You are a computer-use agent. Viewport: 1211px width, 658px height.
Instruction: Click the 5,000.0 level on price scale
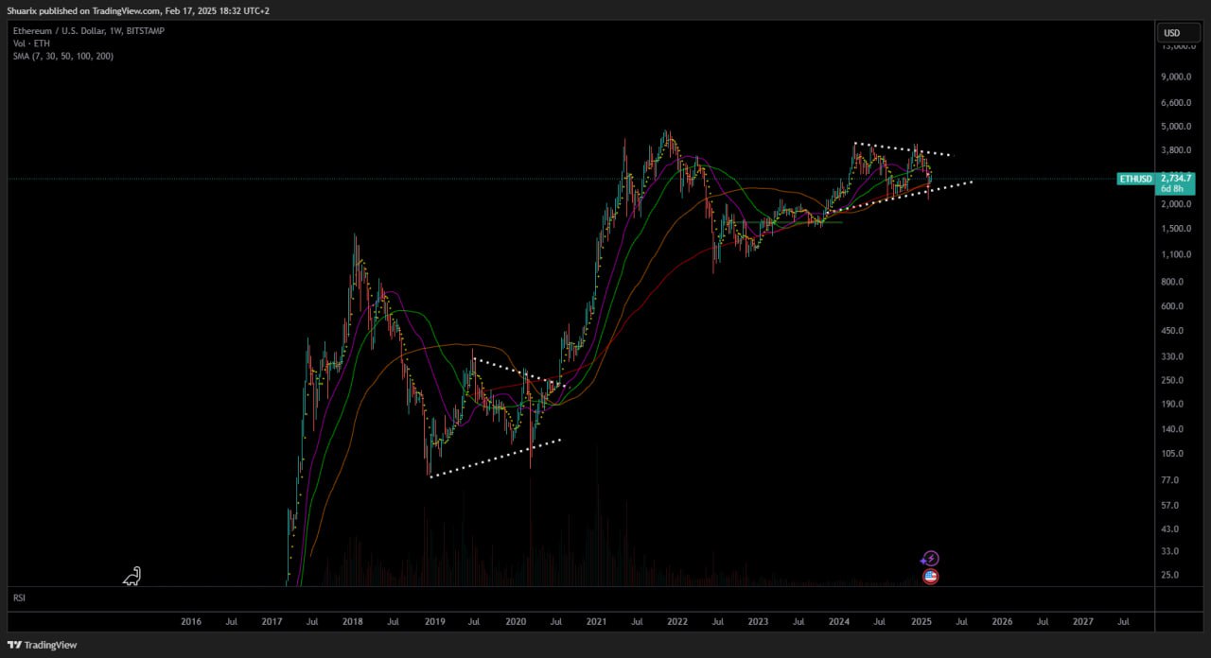coord(1176,127)
